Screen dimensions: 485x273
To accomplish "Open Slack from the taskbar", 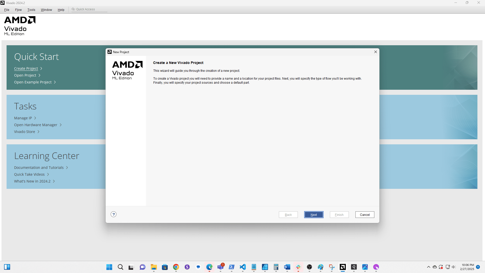I will 298,267.
